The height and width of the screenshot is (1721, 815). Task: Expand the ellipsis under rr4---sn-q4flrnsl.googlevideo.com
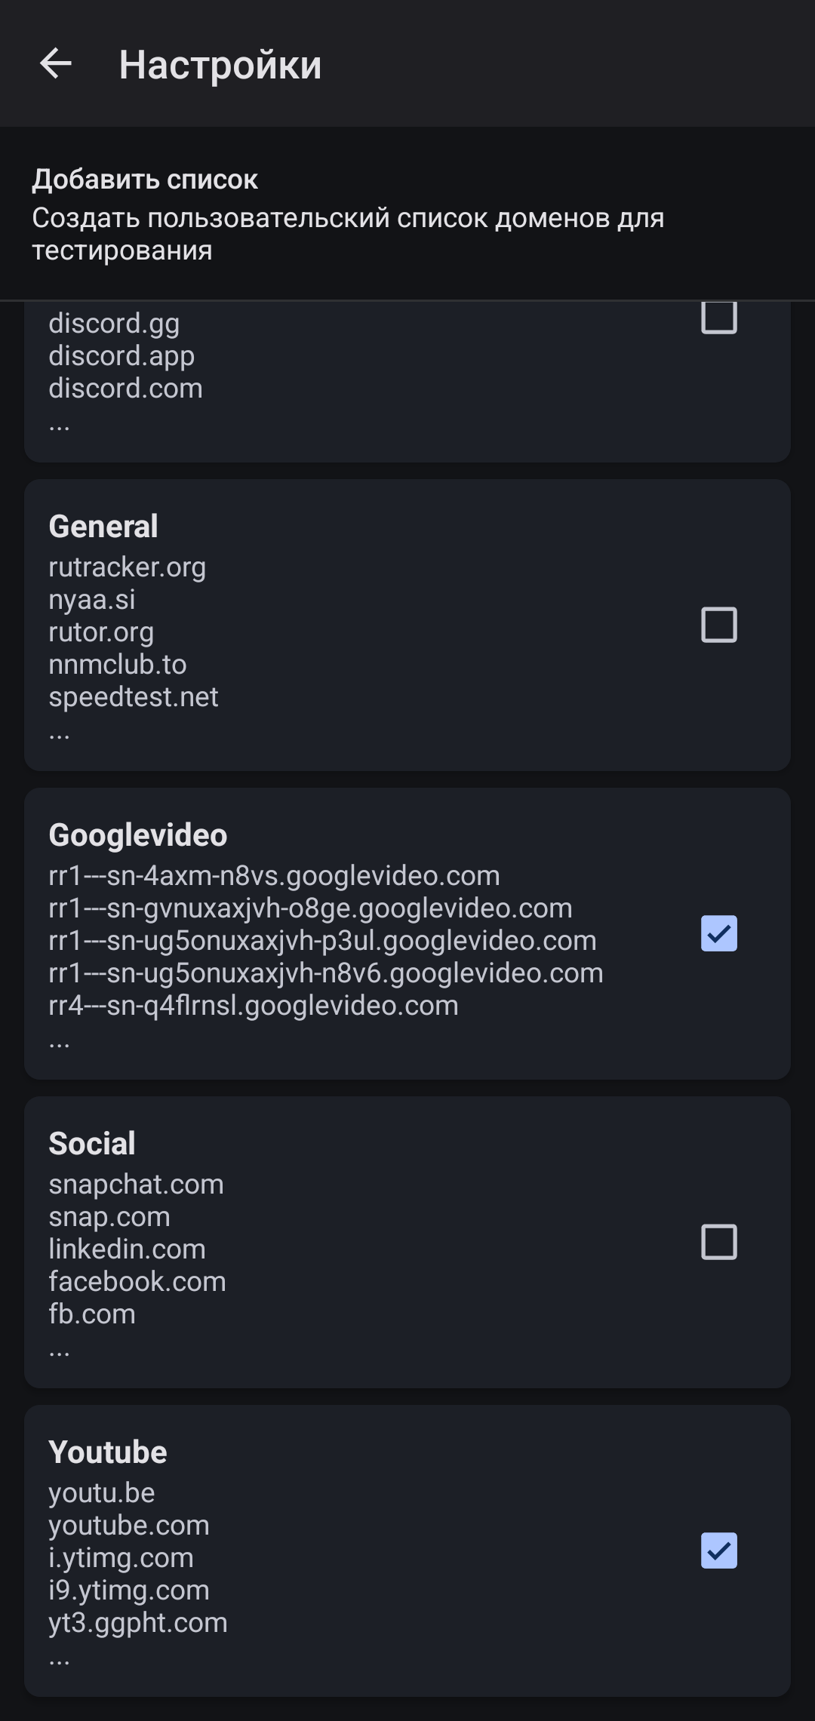pyautogui.click(x=60, y=1043)
